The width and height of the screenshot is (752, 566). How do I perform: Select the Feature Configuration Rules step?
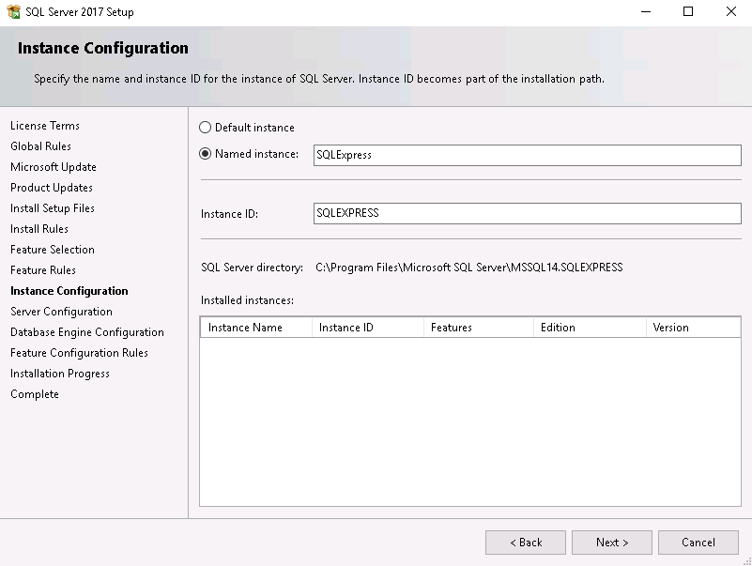click(79, 353)
